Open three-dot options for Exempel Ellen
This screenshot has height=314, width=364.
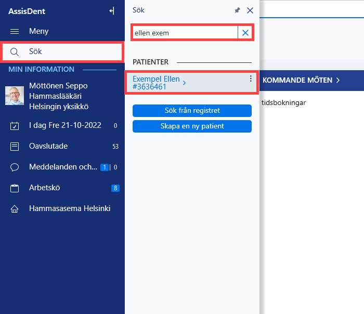click(x=251, y=78)
